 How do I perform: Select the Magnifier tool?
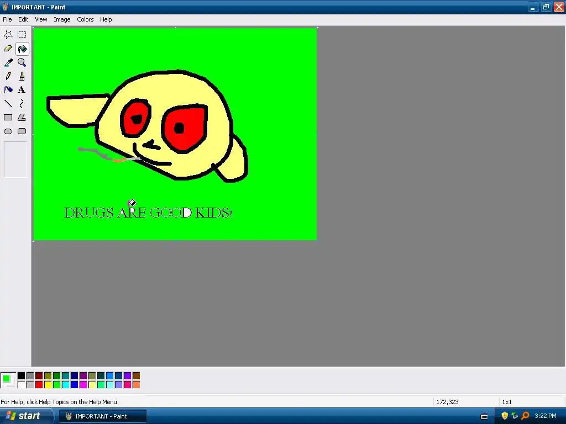[22, 62]
